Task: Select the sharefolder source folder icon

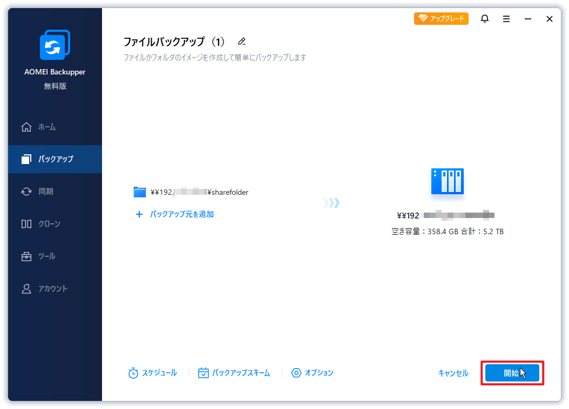Action: click(140, 192)
